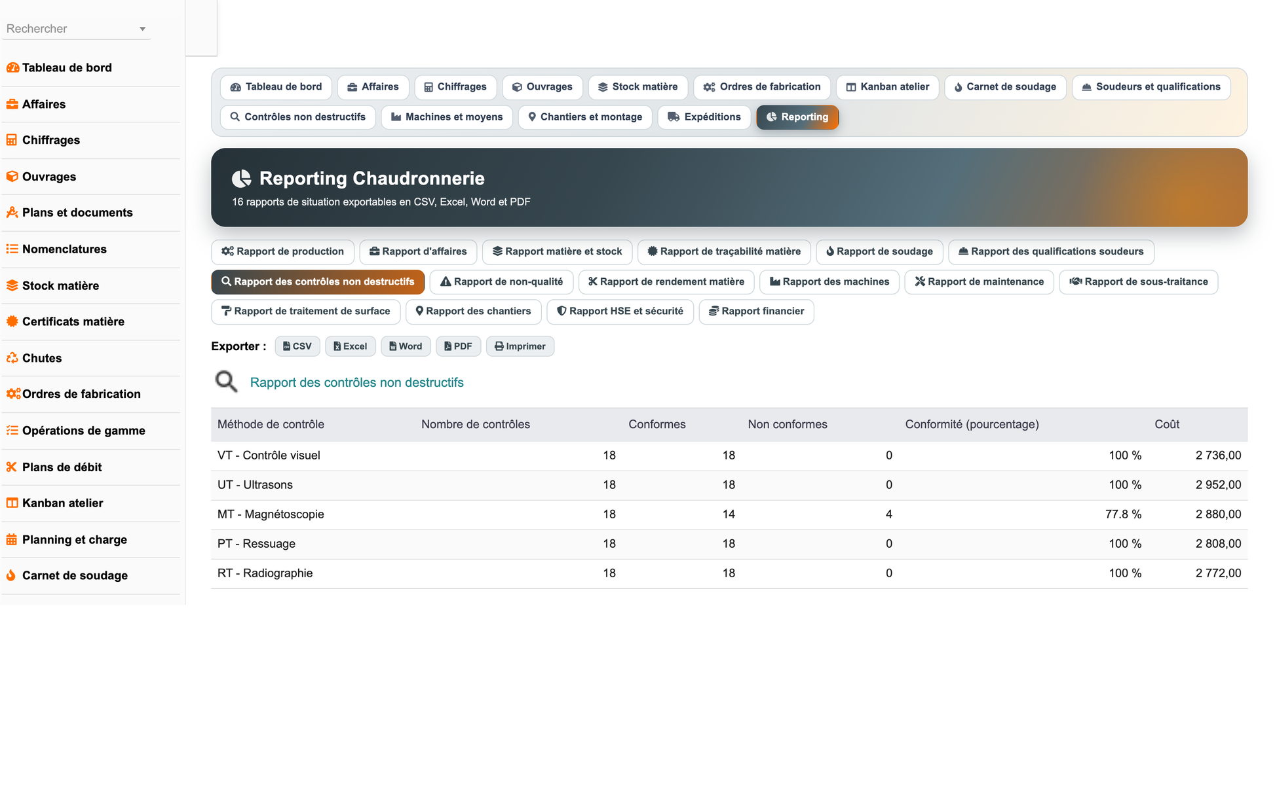Click the Planning et charge calendar icon
This screenshot has width=1275, height=788.
12,540
